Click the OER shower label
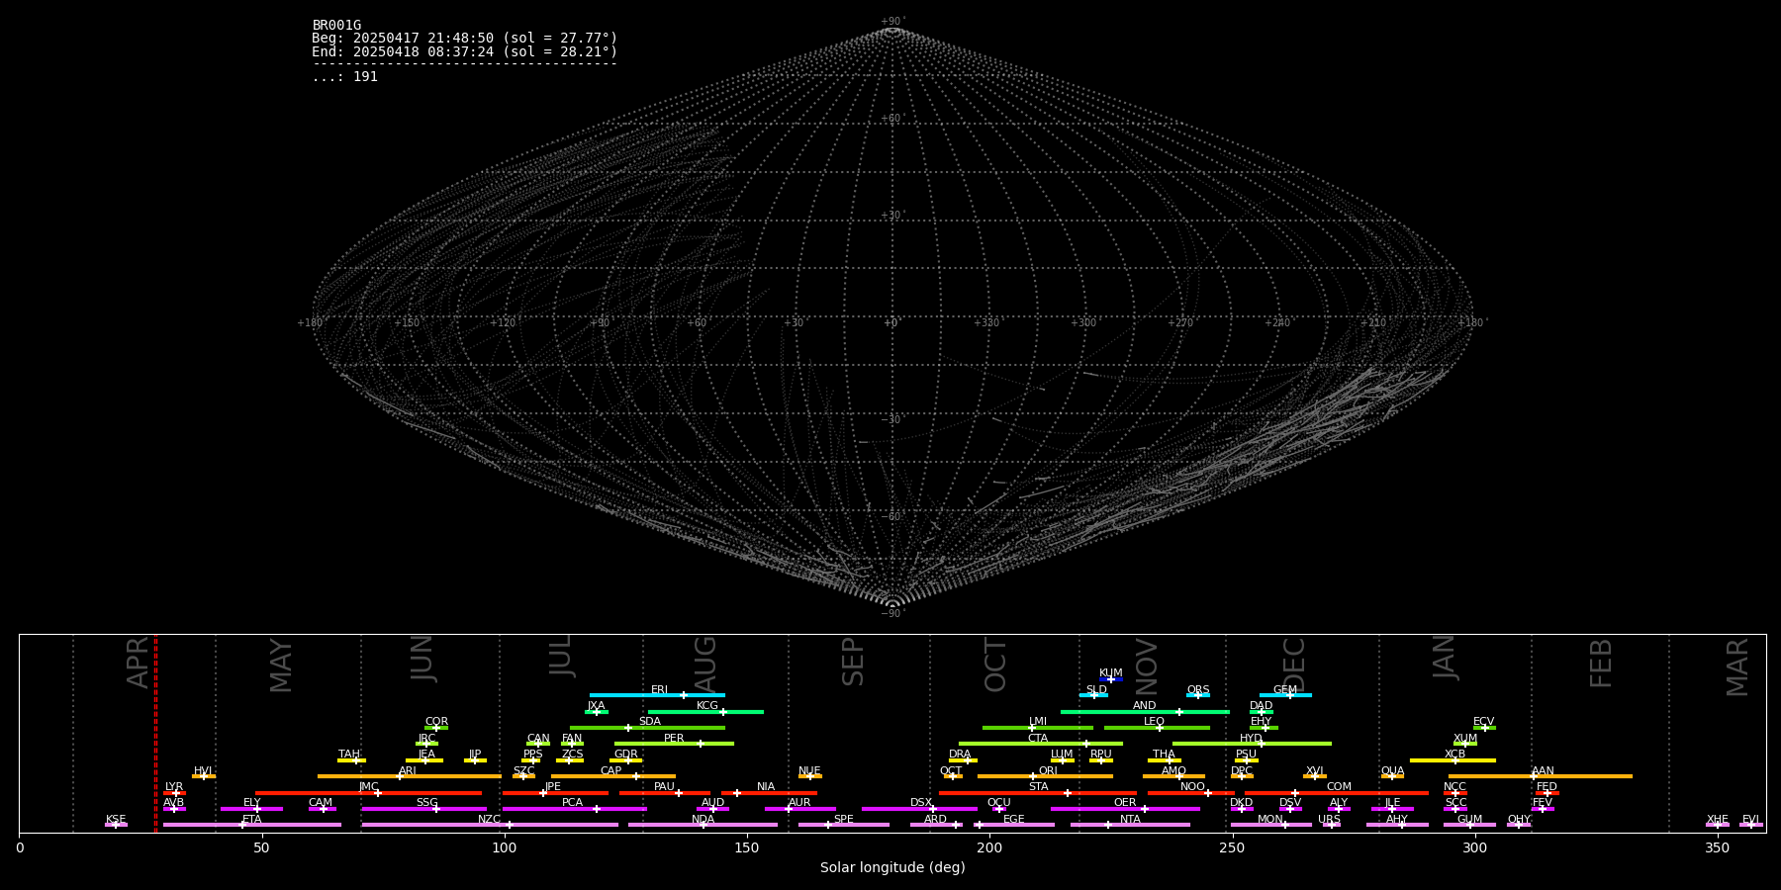Image resolution: width=1781 pixels, height=890 pixels. 1125,803
